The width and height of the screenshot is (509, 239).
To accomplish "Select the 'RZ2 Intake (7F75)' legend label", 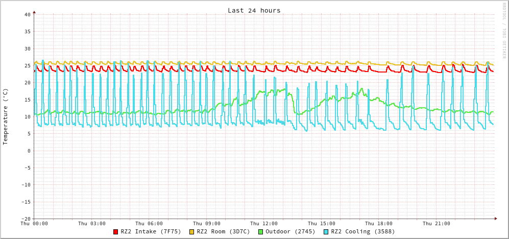I will (151, 231).
